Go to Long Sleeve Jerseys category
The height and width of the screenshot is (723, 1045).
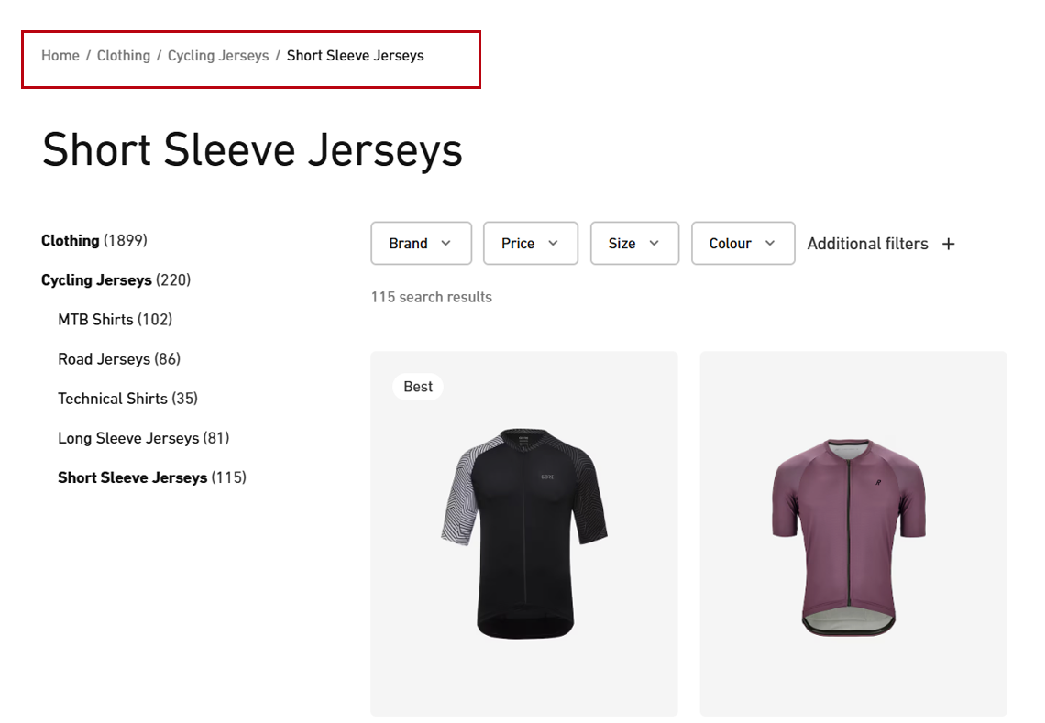pos(128,437)
